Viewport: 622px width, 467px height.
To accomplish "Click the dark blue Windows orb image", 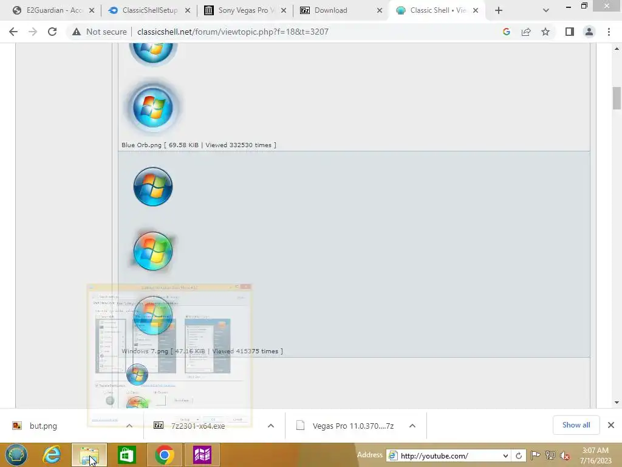I will point(152,187).
